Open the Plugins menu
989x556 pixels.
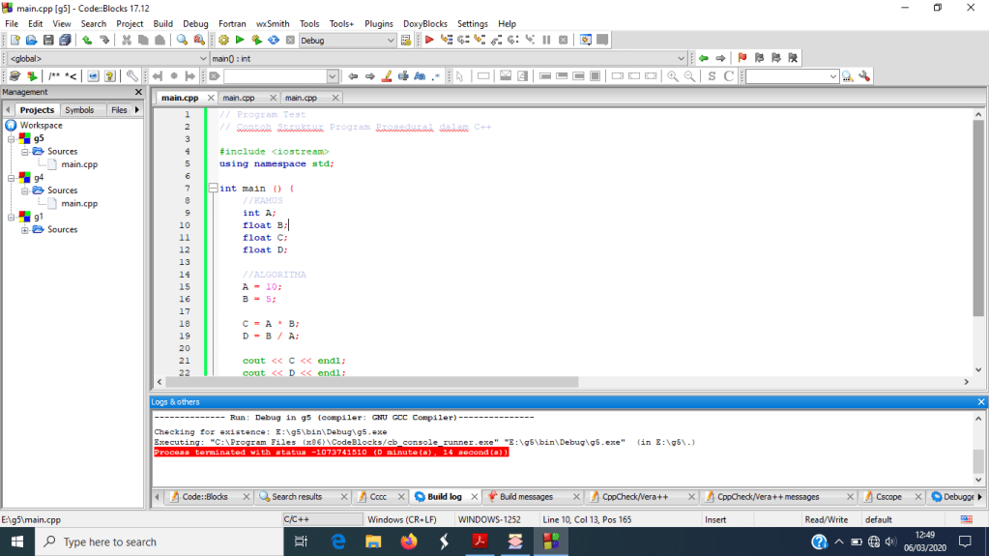378,23
